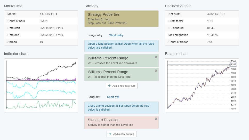The width and height of the screenshot is (249, 140).
Task: Click the Indicator chart thumbnail
Action: click(41, 85)
